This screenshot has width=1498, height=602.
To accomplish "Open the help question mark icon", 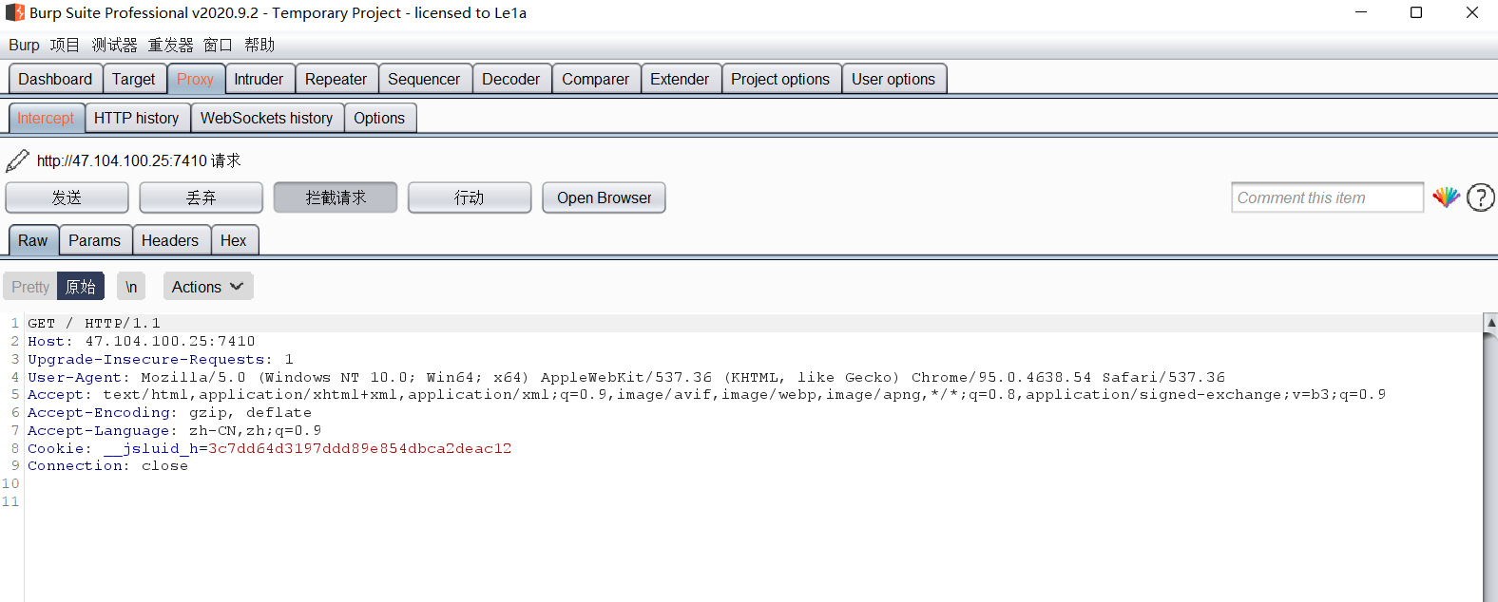I will (x=1480, y=198).
